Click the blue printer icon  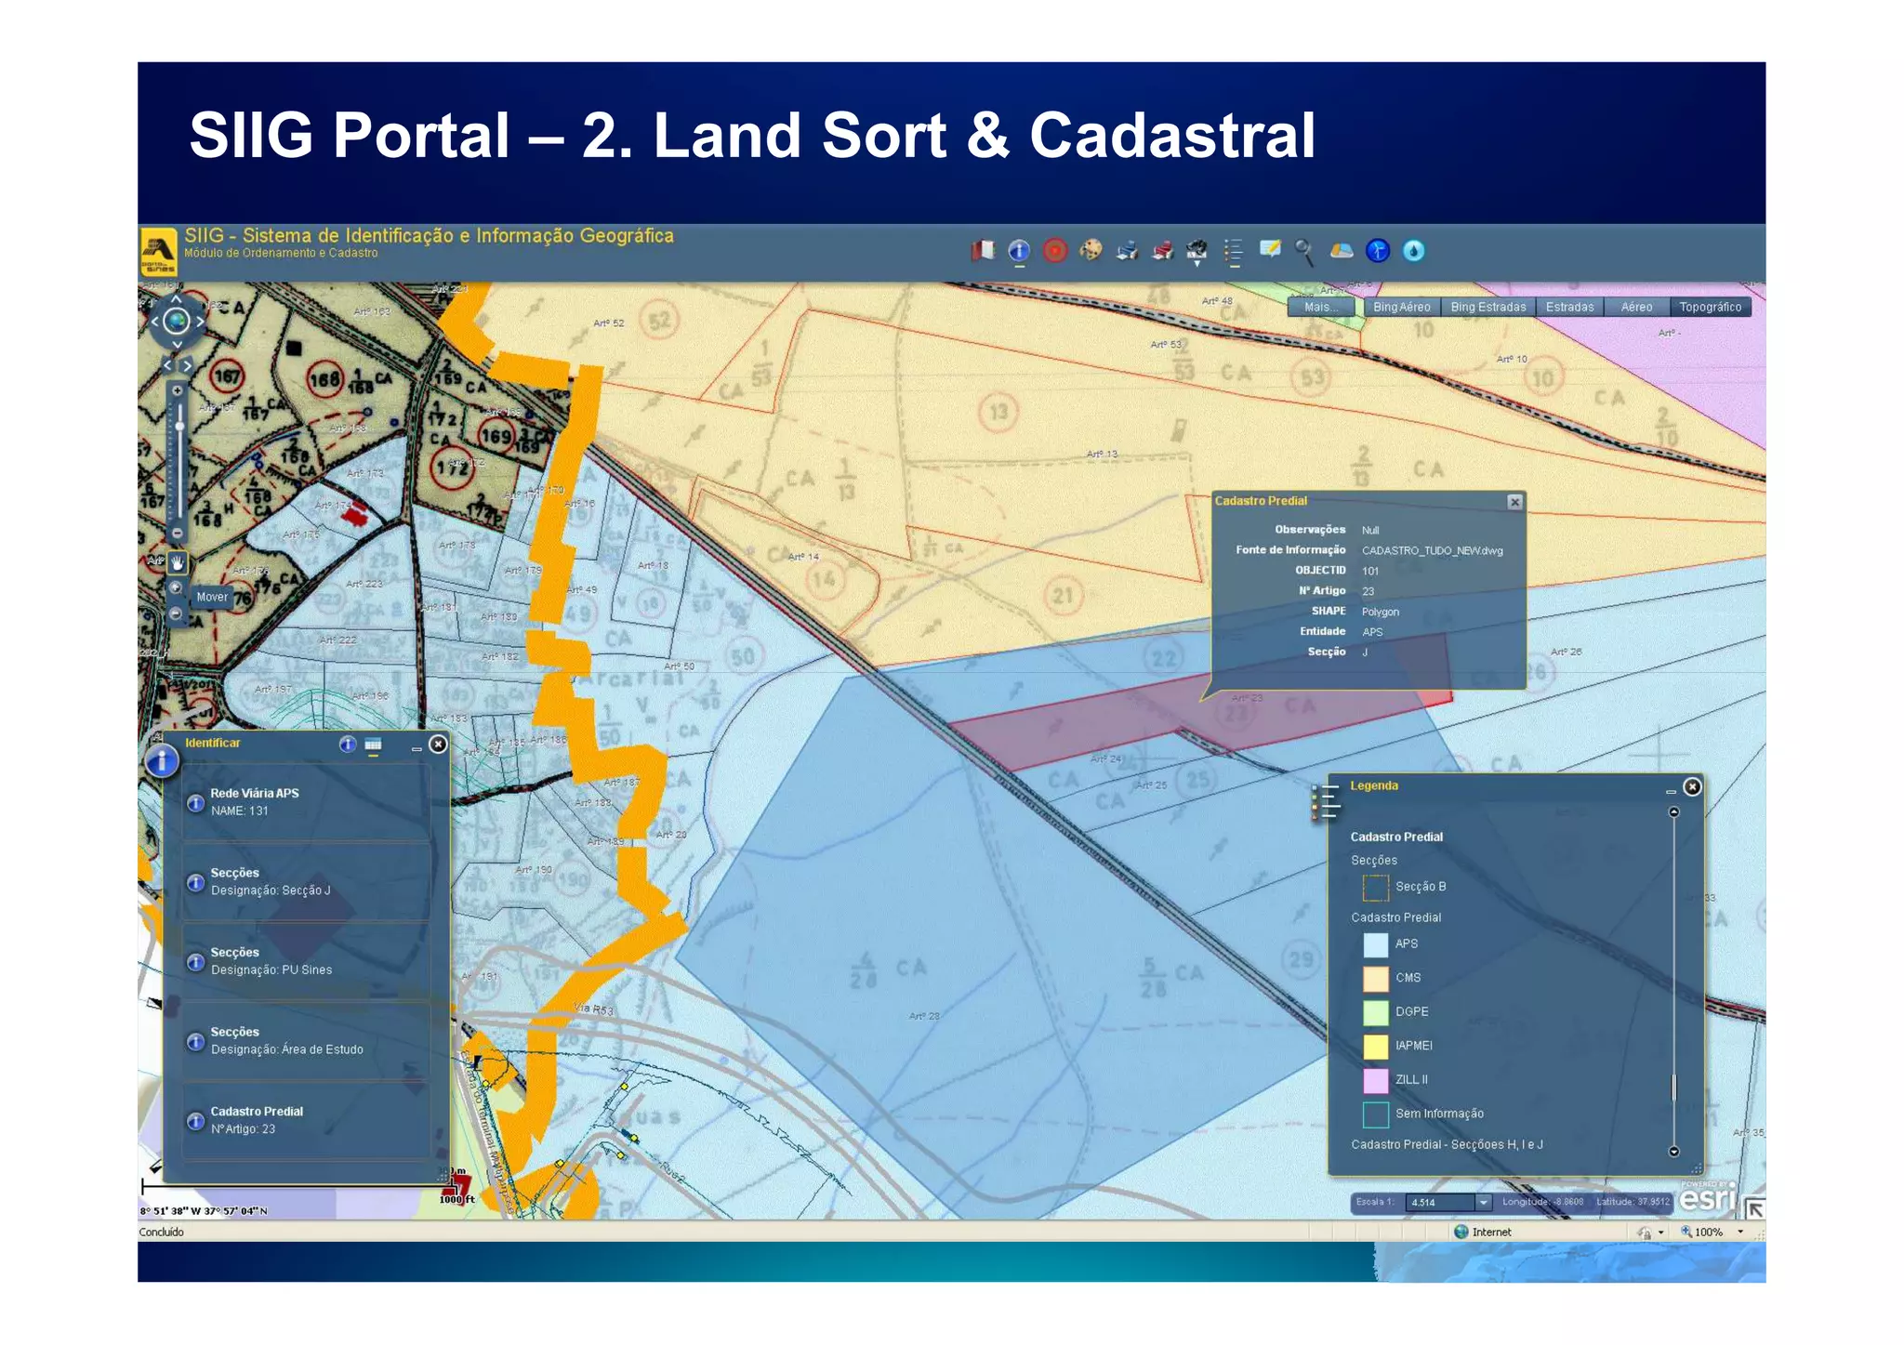pyautogui.click(x=1127, y=250)
